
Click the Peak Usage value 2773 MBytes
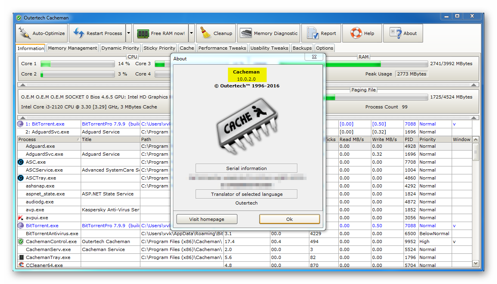click(412, 74)
